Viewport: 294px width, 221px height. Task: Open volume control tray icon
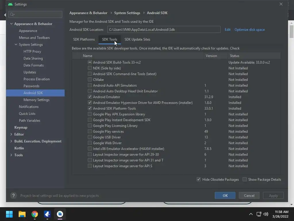point(266,214)
